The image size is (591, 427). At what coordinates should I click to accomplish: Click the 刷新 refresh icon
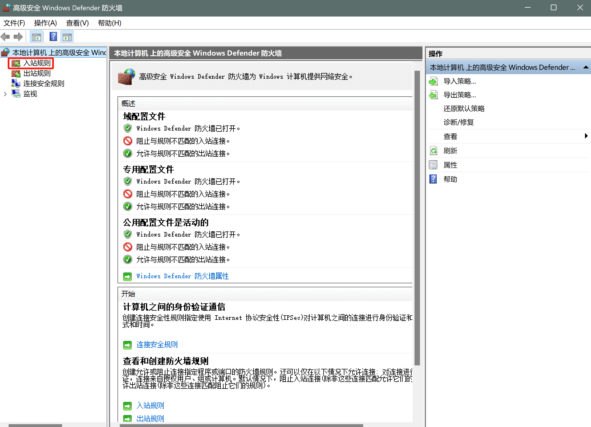433,151
